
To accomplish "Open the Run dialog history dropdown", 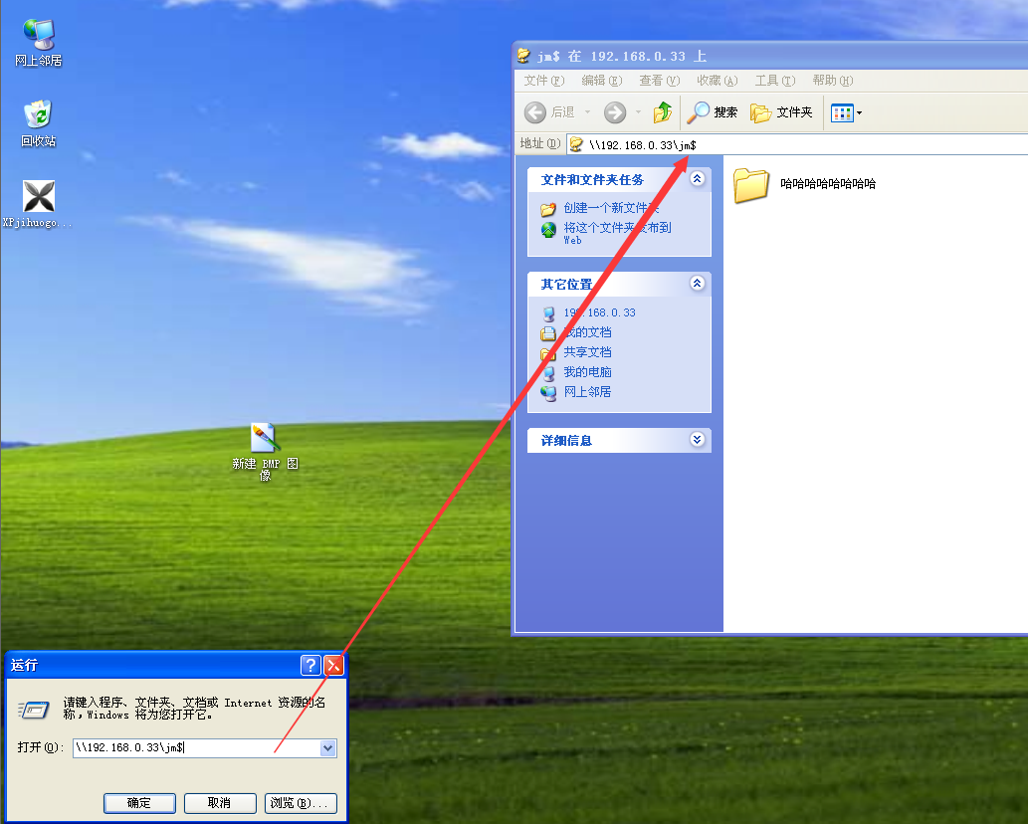I will [327, 748].
